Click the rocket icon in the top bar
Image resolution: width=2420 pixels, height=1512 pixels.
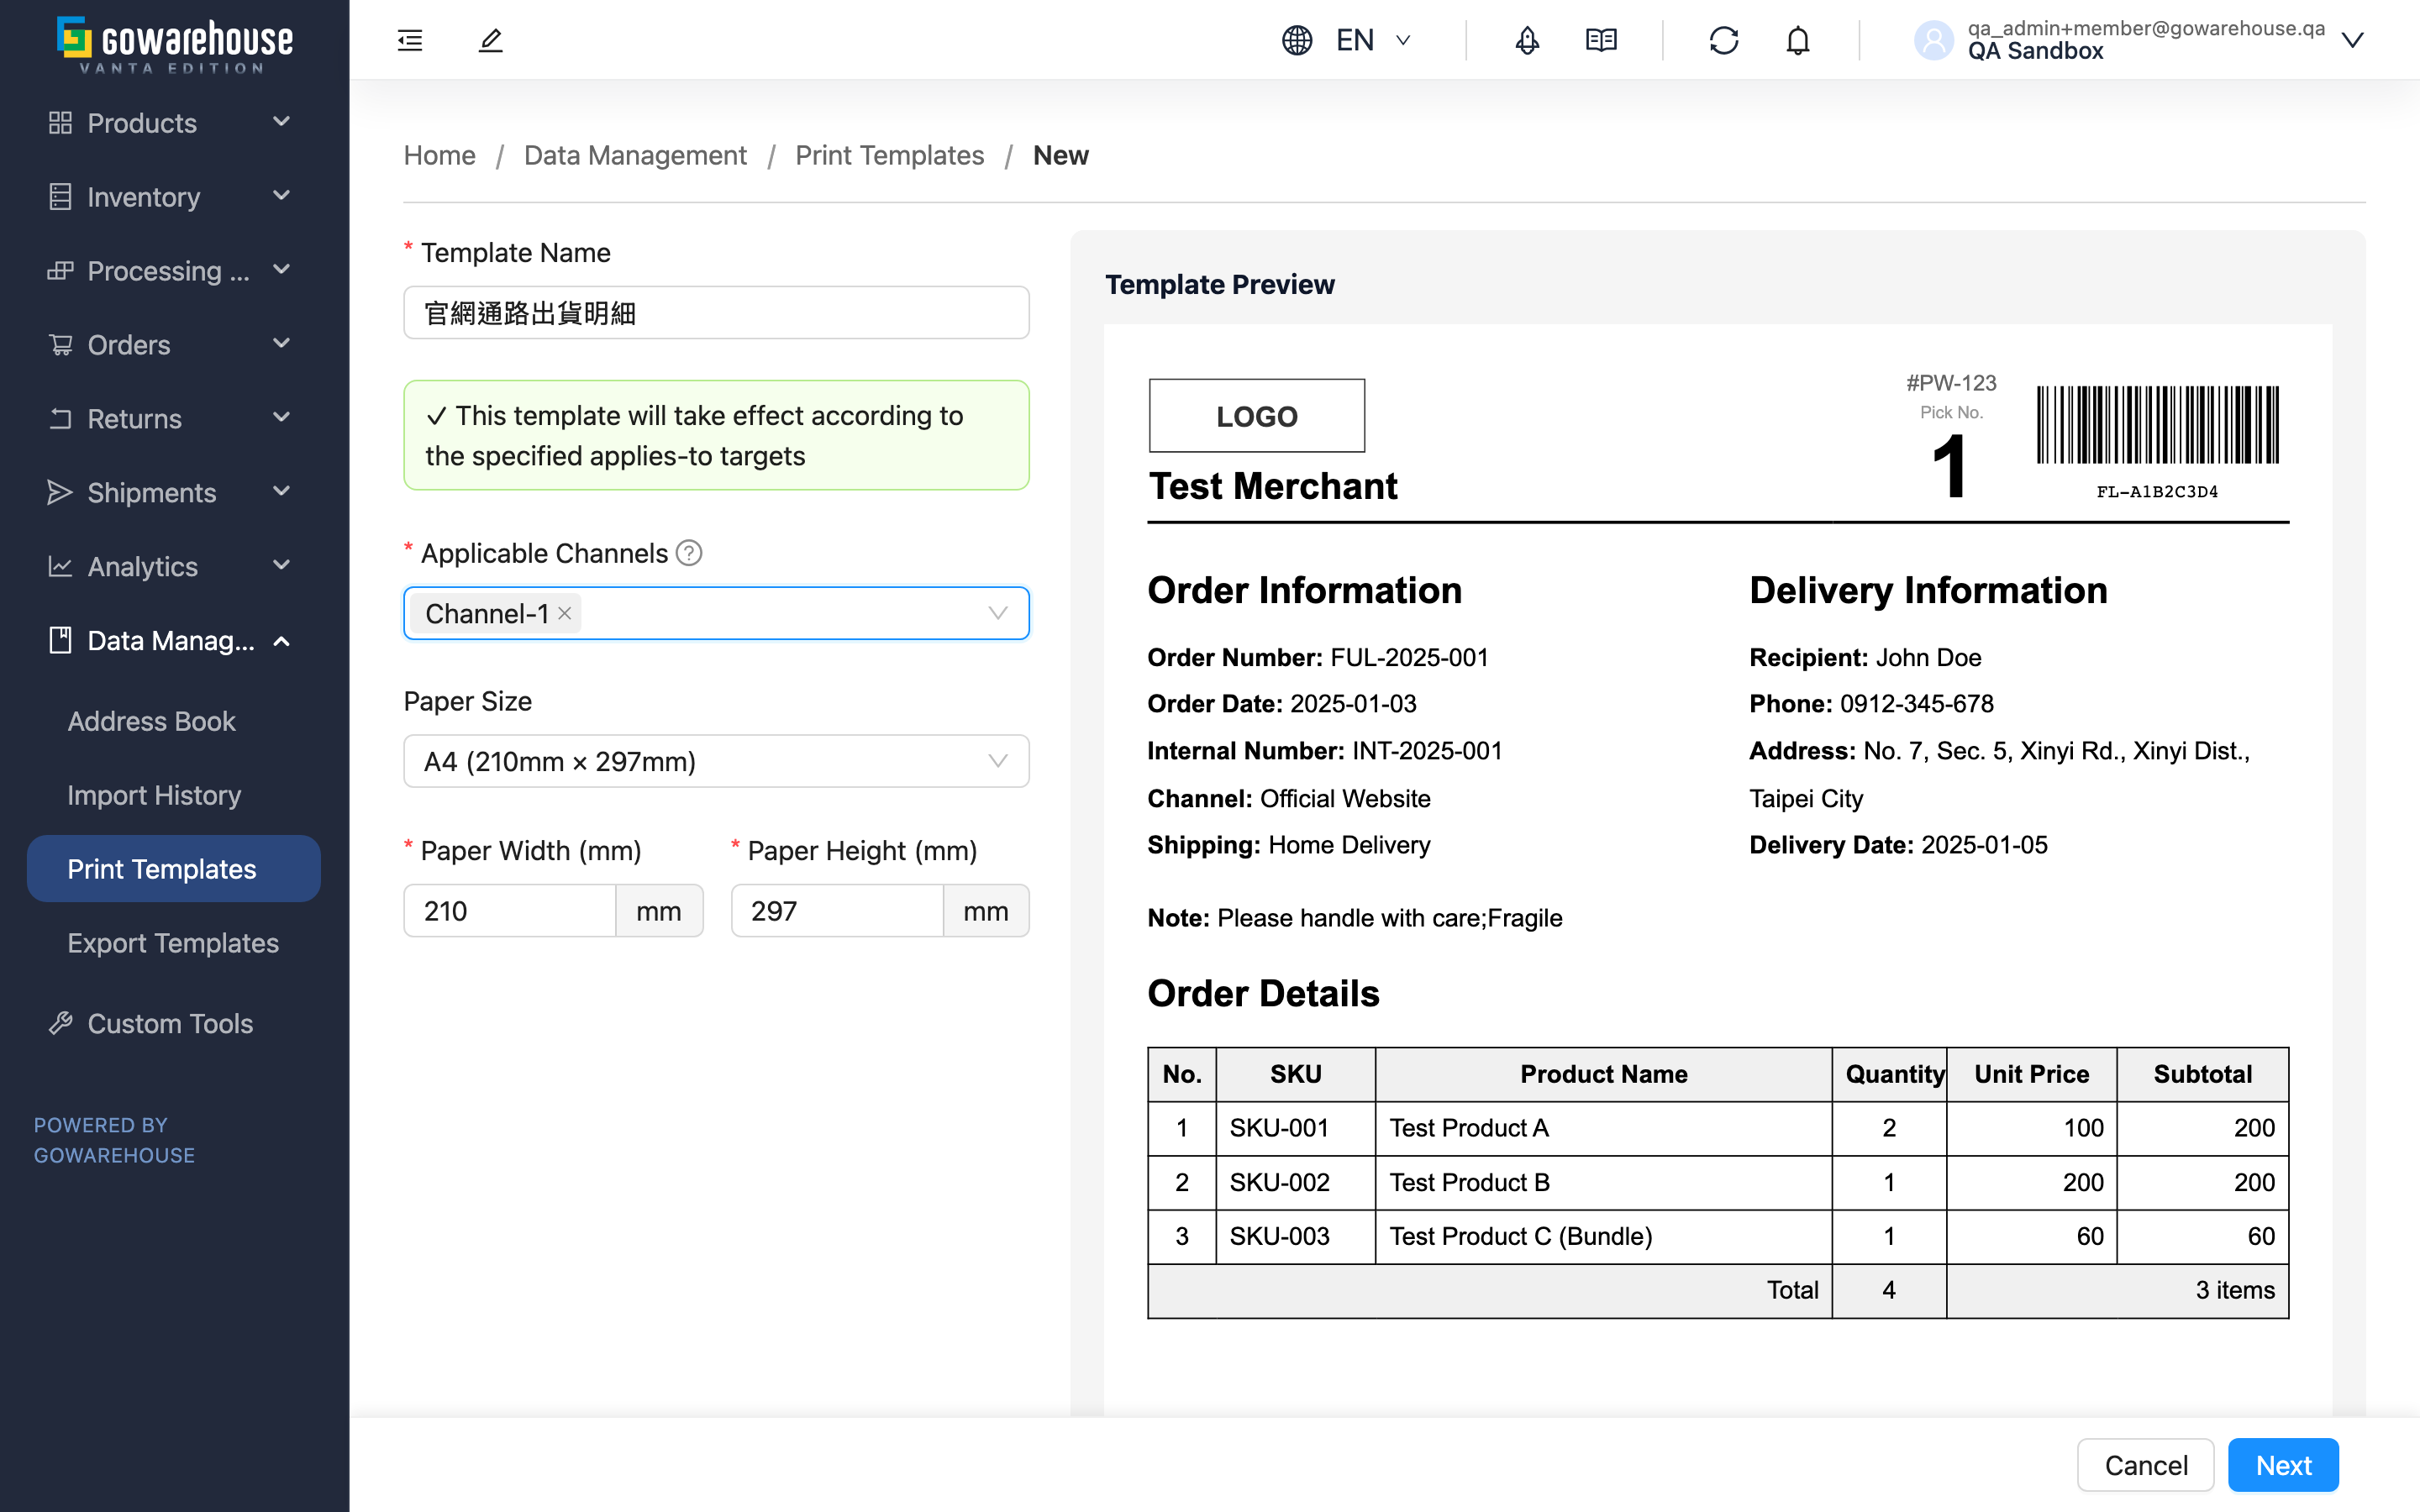(x=1527, y=40)
